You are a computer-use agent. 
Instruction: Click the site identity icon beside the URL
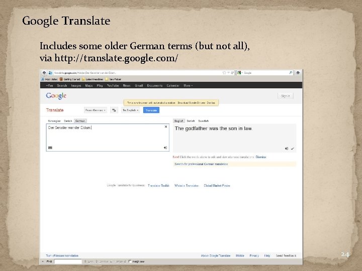point(51,73)
